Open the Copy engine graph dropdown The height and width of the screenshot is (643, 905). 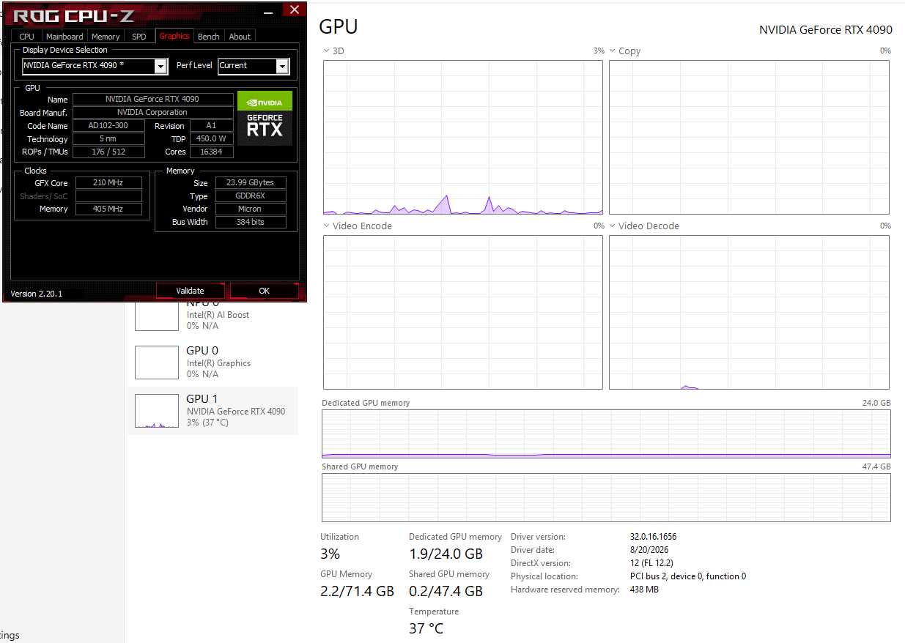coord(613,51)
